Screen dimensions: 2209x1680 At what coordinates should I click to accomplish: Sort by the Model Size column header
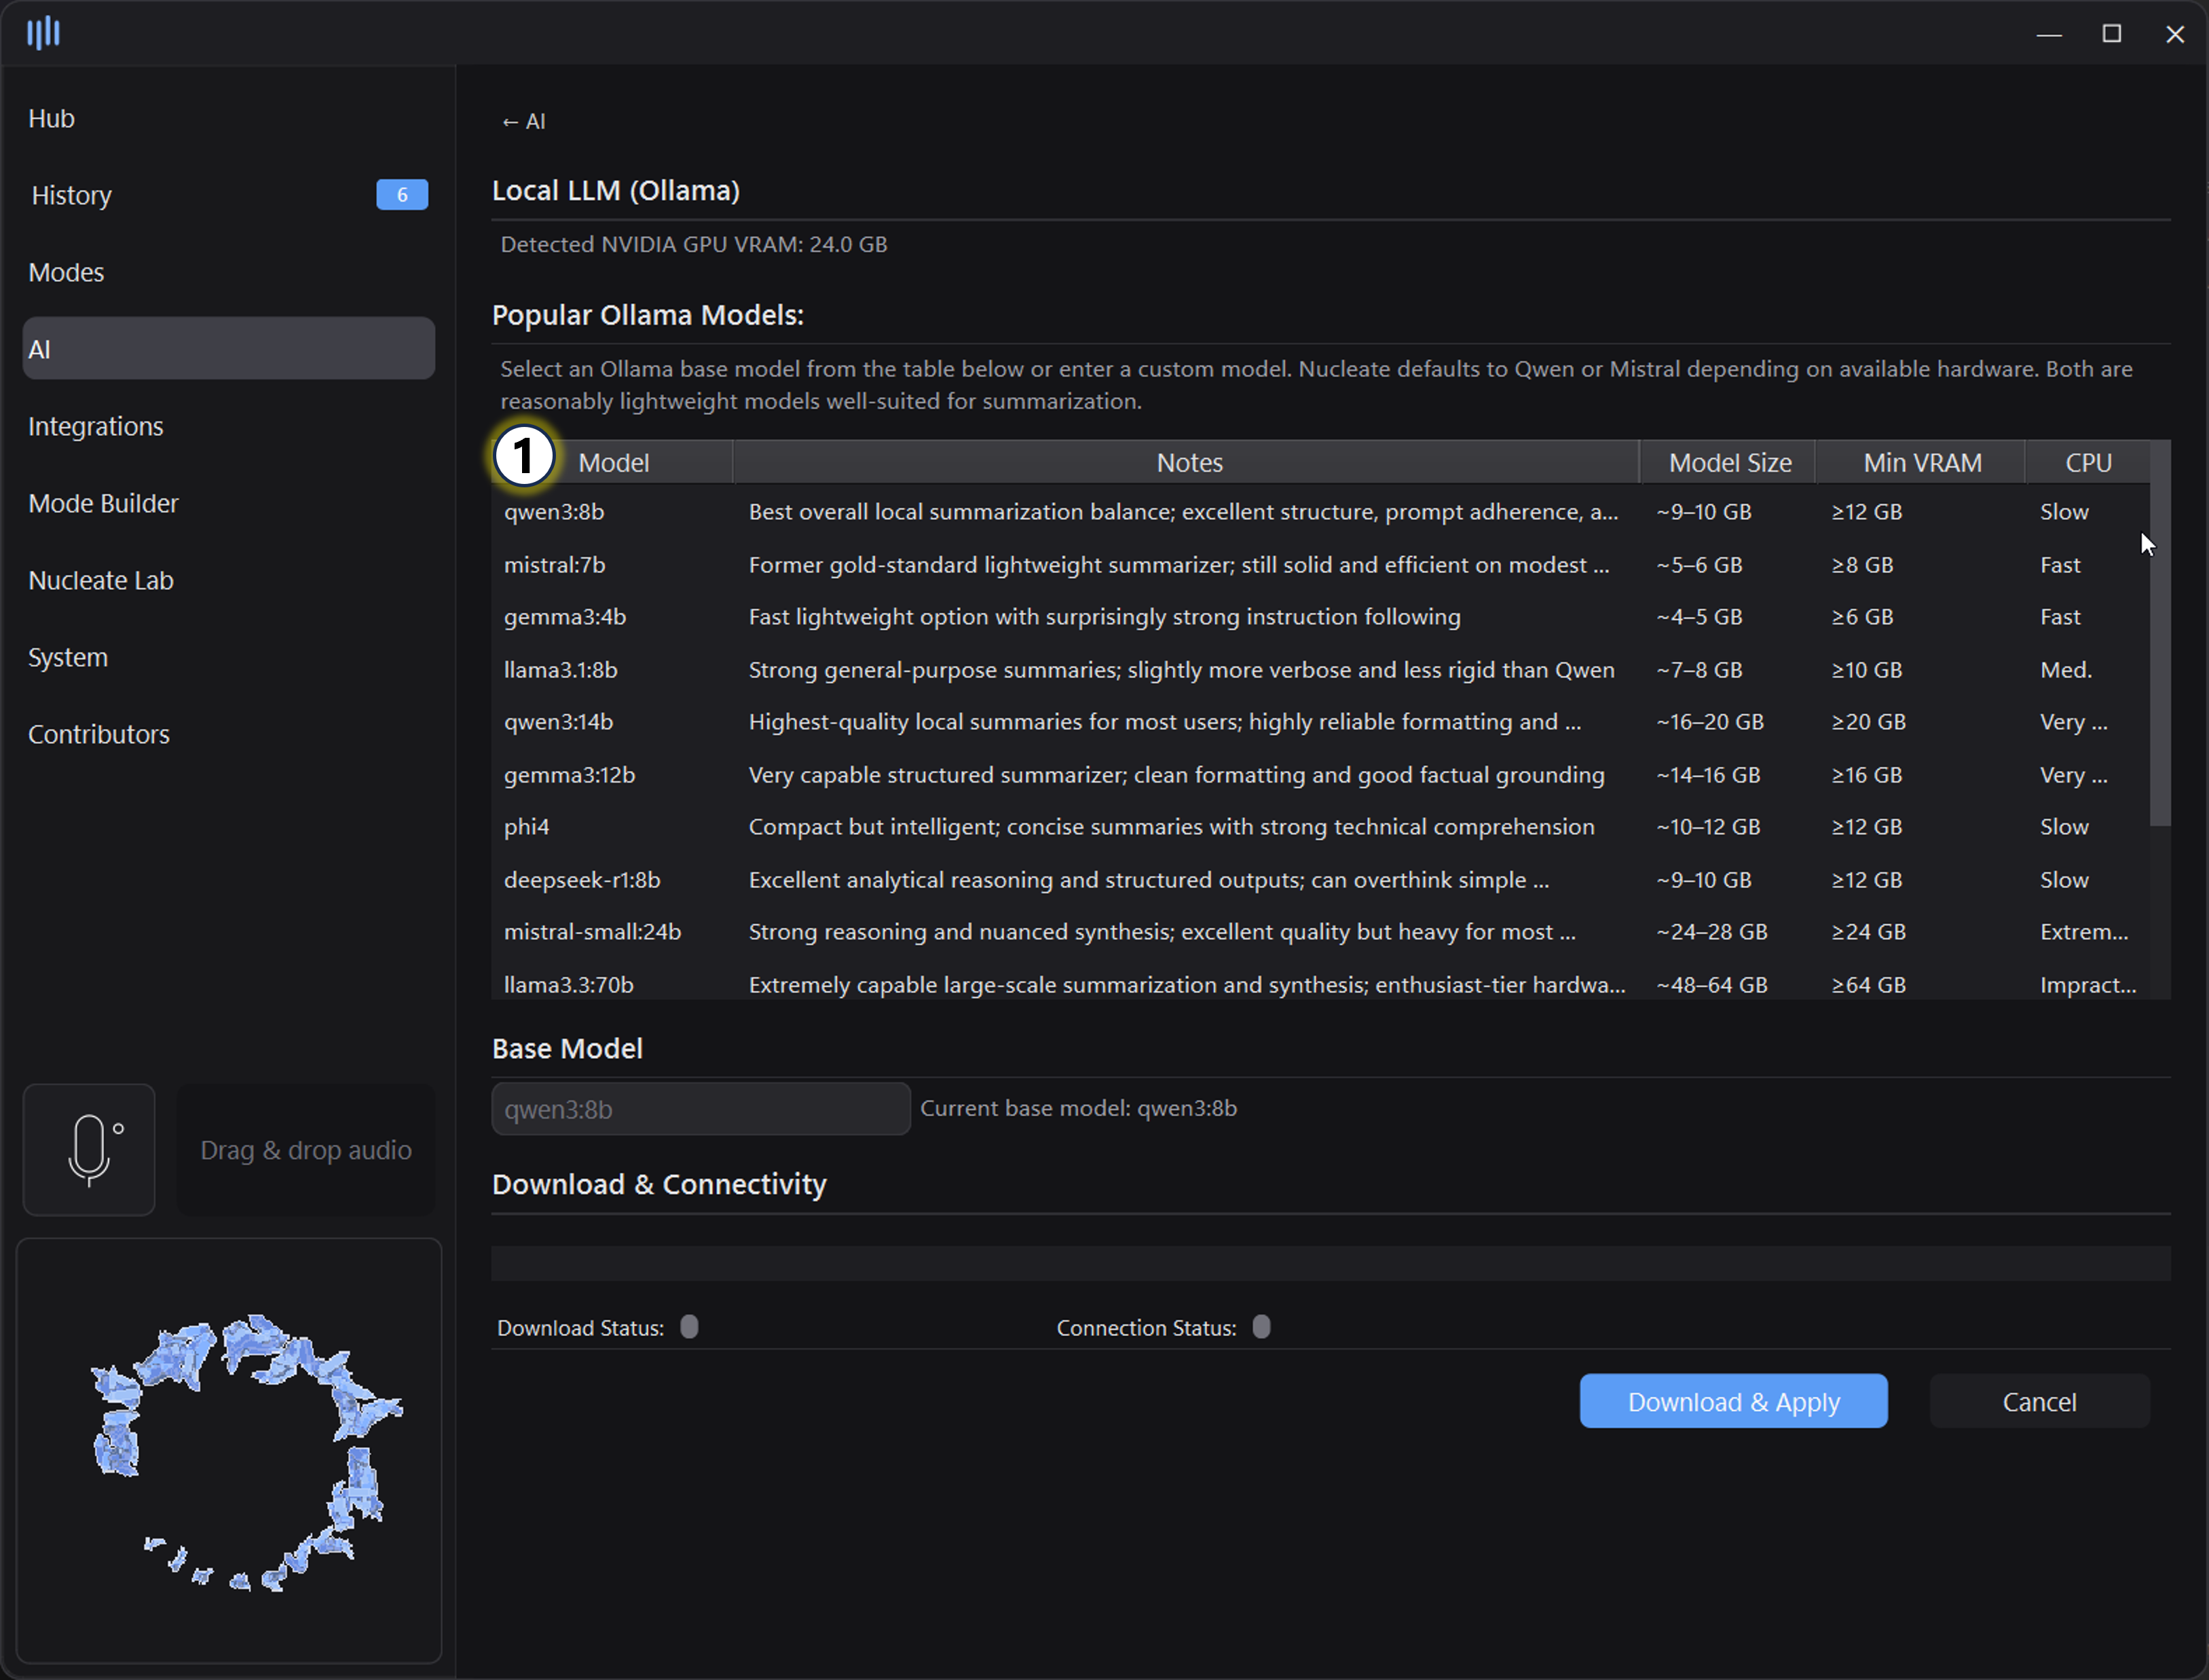(x=1729, y=462)
